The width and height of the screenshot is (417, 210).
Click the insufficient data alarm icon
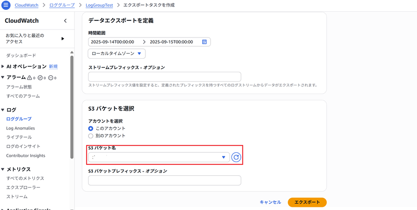click(x=51, y=77)
